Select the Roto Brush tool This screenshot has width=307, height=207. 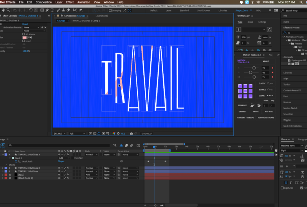coord(75,10)
